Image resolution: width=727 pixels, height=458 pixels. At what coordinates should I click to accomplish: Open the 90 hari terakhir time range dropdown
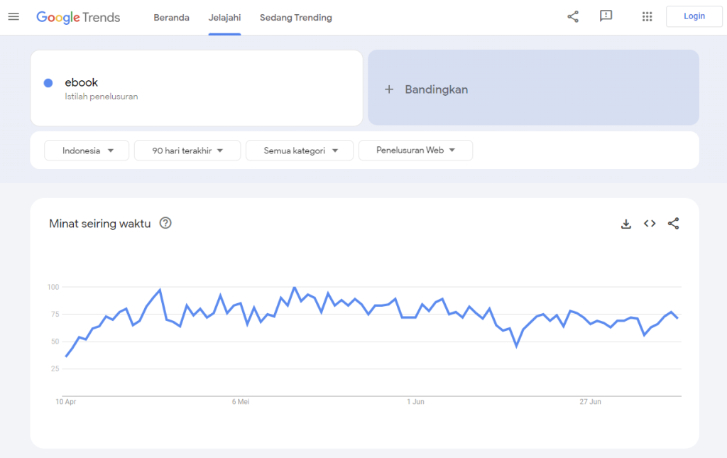coord(187,150)
